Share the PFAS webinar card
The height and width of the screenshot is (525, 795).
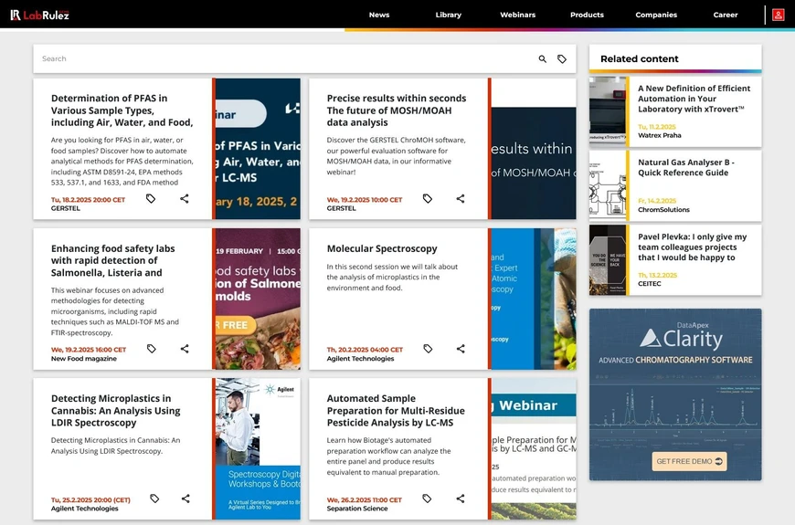click(184, 199)
